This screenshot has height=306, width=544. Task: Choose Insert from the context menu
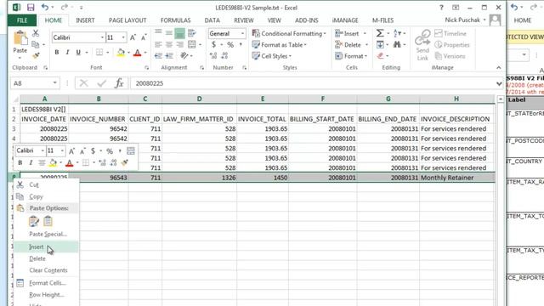[x=46, y=246]
